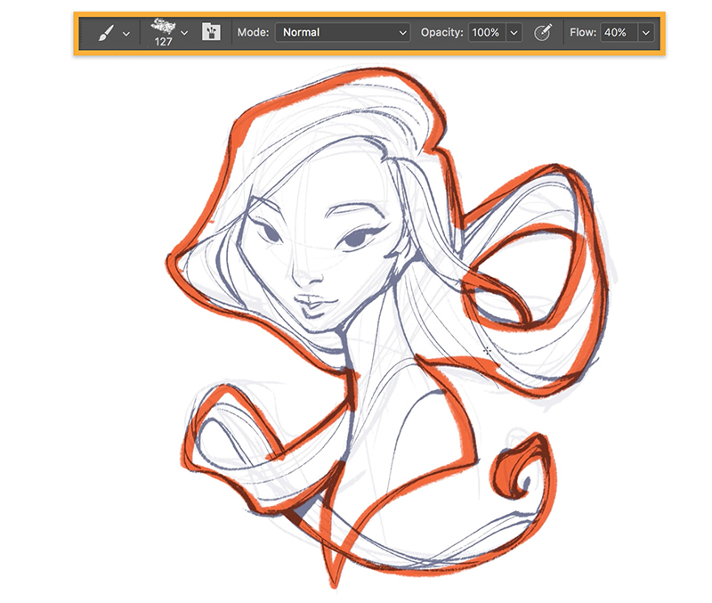Click the Mode label

pyautogui.click(x=253, y=33)
